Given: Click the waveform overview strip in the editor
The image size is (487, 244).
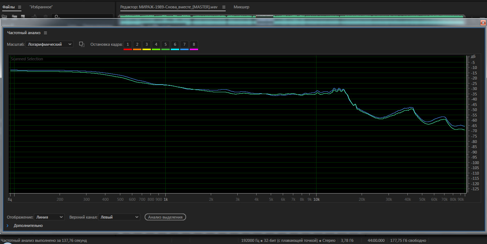Looking at the screenshot, I should pos(291,17).
